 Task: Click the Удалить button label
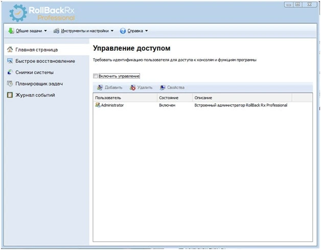click(x=145, y=87)
